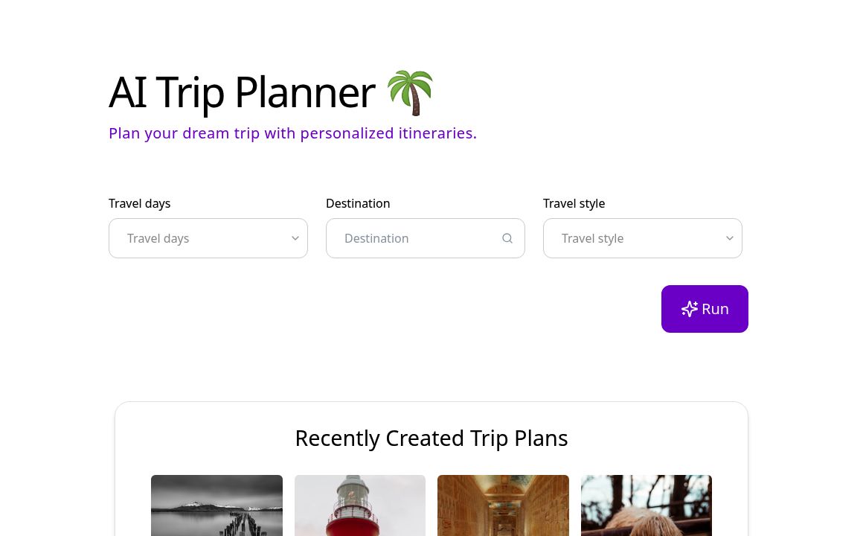
Task: Select the rightmost trip plan thumbnail
Action: pyautogui.click(x=646, y=505)
